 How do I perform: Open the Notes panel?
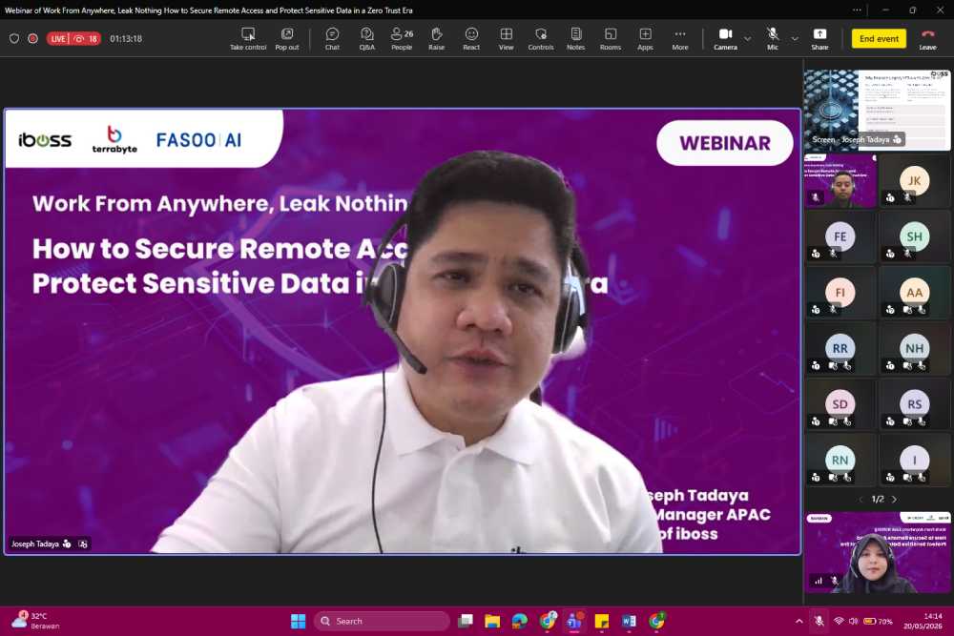[575, 39]
